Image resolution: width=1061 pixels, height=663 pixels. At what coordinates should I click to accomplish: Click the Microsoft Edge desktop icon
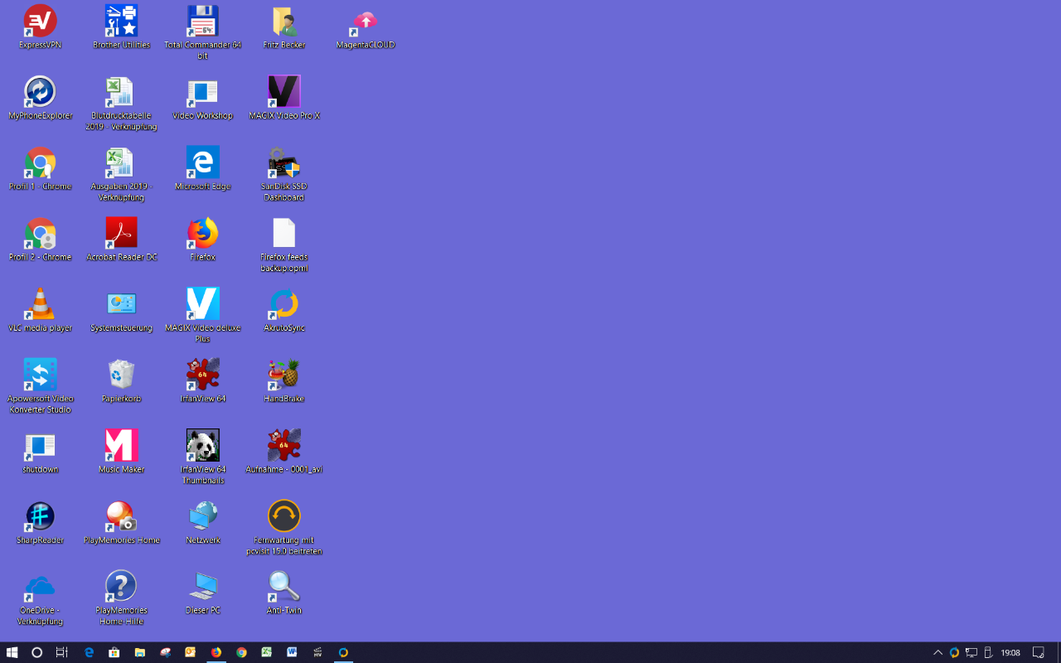pos(202,162)
